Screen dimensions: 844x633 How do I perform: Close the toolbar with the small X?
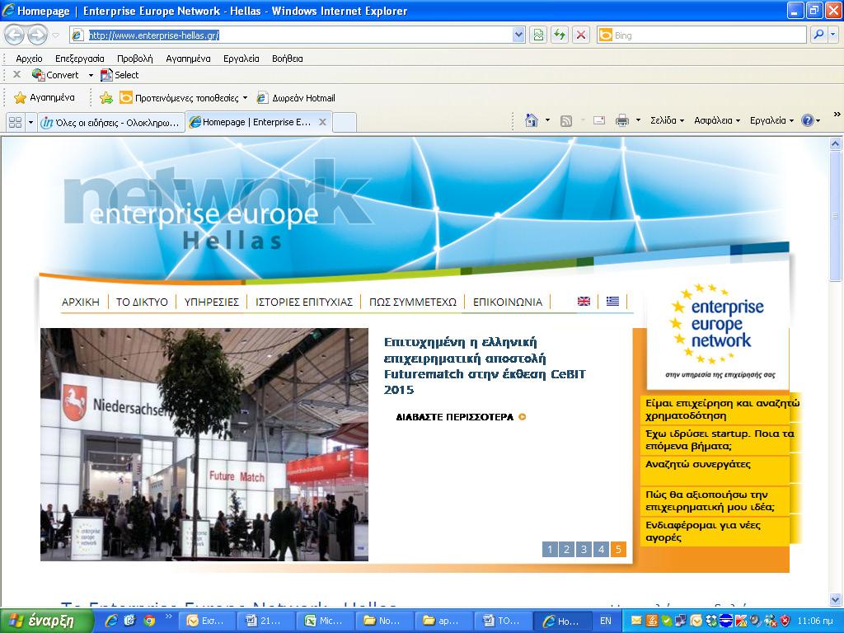pyautogui.click(x=16, y=74)
